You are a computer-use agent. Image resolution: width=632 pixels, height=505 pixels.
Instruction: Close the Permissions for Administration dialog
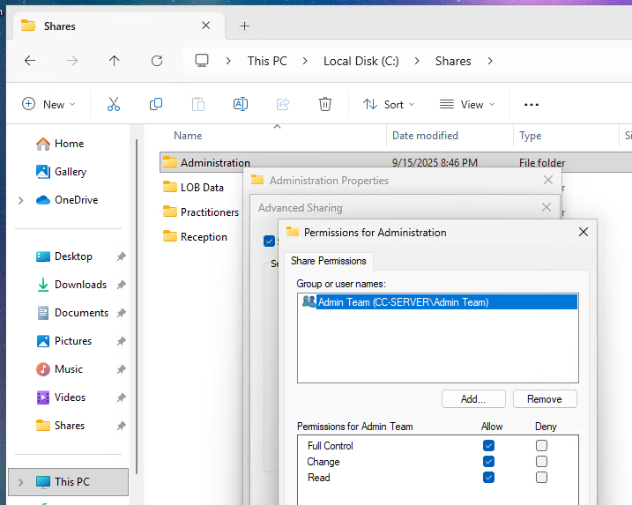[584, 232]
